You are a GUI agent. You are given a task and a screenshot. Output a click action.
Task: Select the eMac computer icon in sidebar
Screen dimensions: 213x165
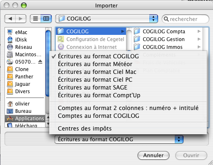pyautogui.click(x=10, y=32)
